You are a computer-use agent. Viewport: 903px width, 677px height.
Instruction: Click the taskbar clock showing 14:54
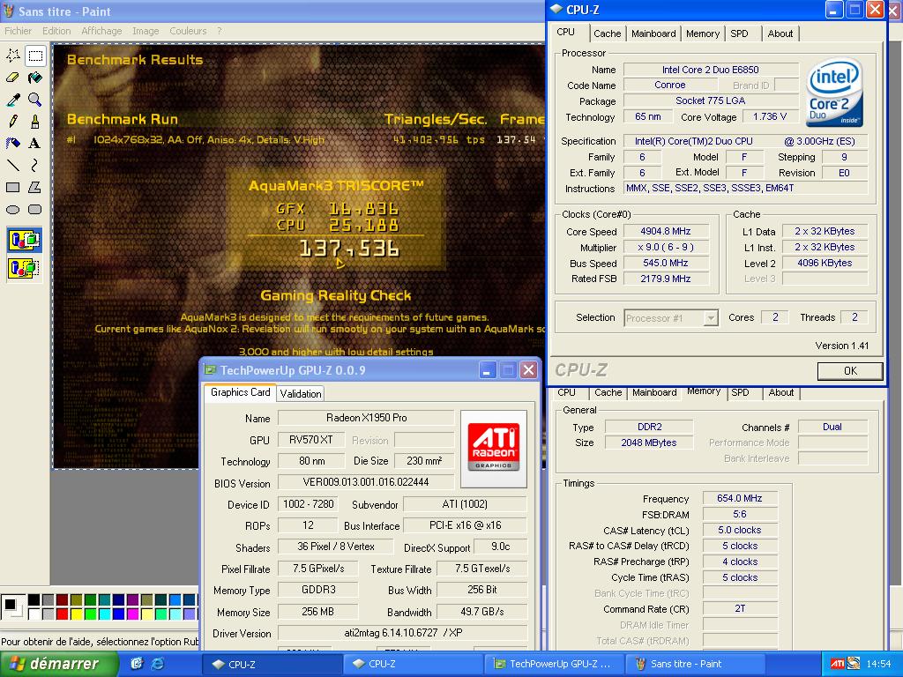(878, 664)
